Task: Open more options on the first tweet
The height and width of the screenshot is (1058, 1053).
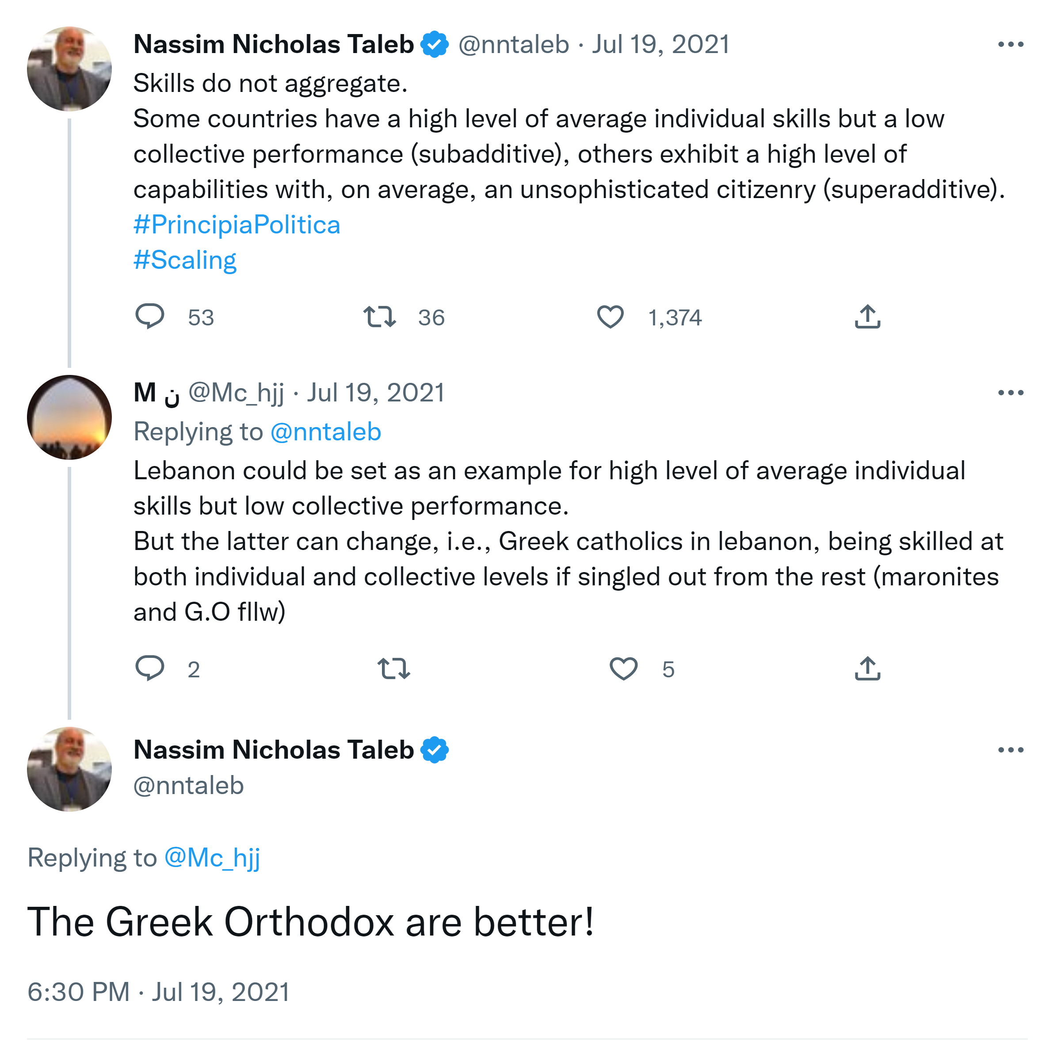Action: (1010, 44)
